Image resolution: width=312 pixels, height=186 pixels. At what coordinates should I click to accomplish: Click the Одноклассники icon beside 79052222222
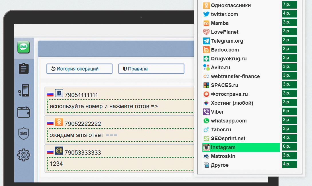(x=59, y=122)
